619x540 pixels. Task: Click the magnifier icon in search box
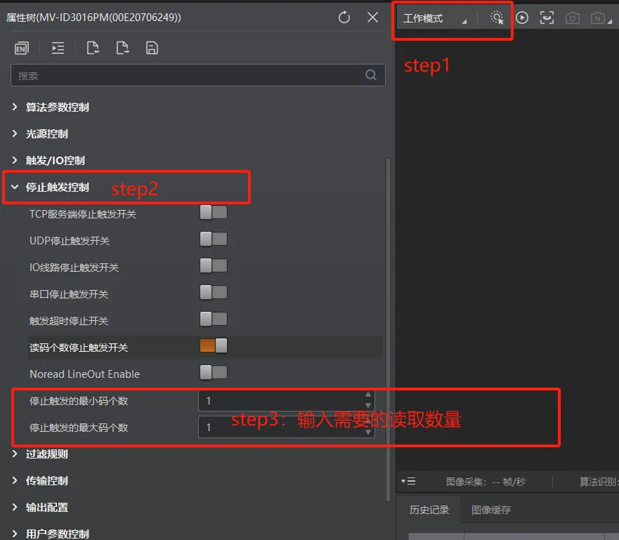tap(371, 75)
